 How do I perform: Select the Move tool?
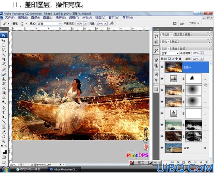point(4,41)
